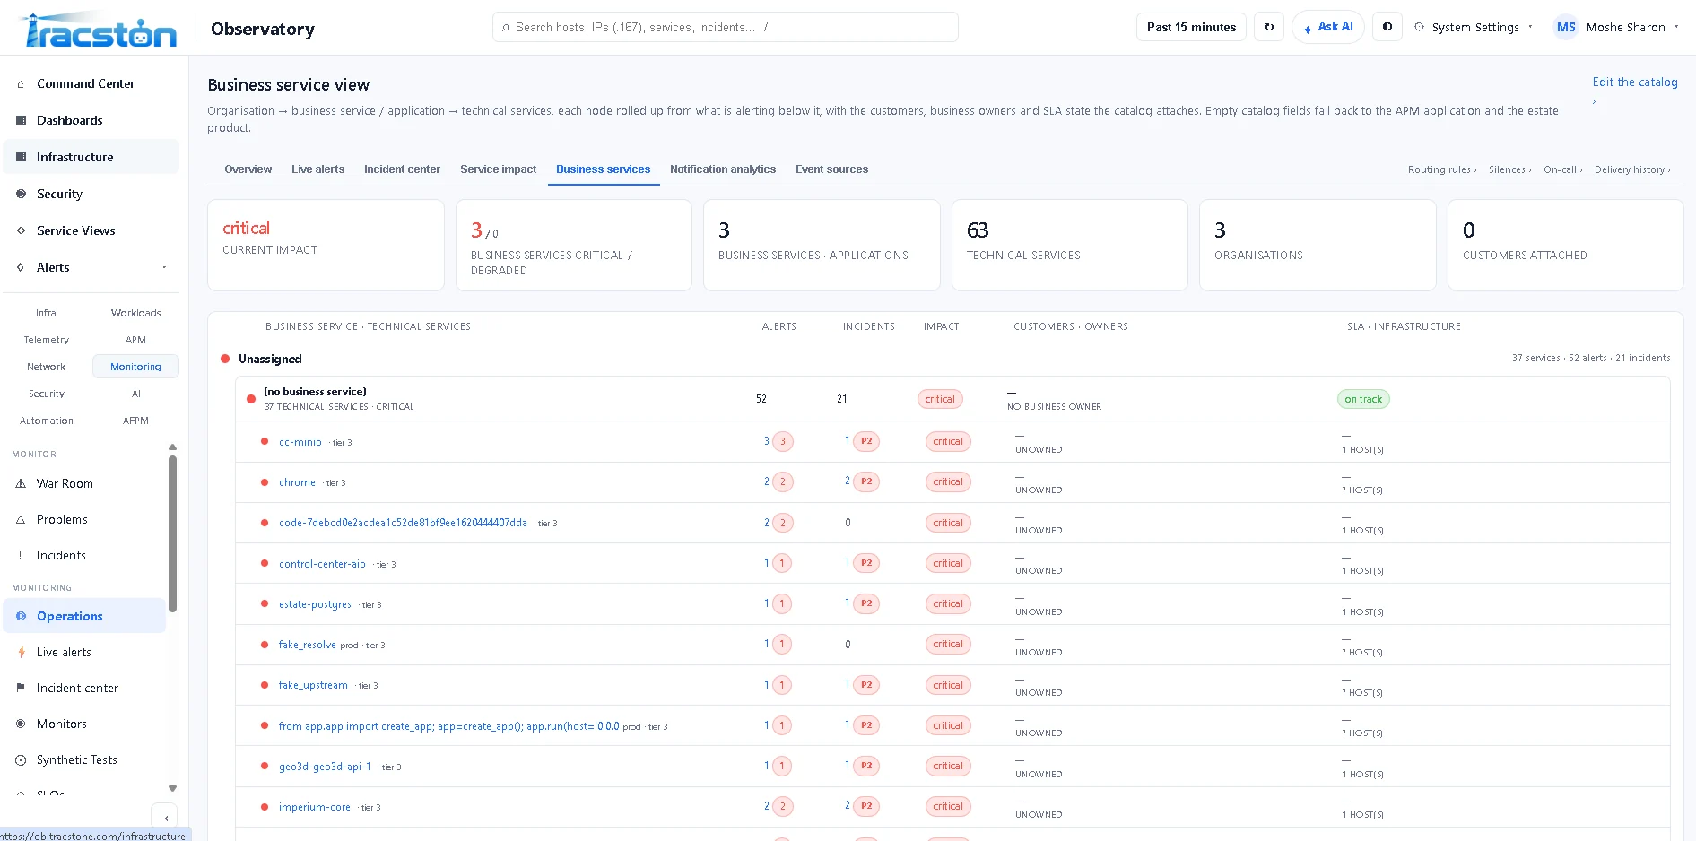Open the imperium-core service link
This screenshot has width=1696, height=841.
click(x=314, y=807)
